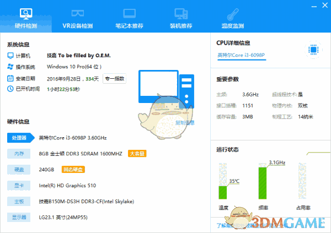Click the 复制信息 copy info link
The image size is (331, 233).
pos(185,122)
